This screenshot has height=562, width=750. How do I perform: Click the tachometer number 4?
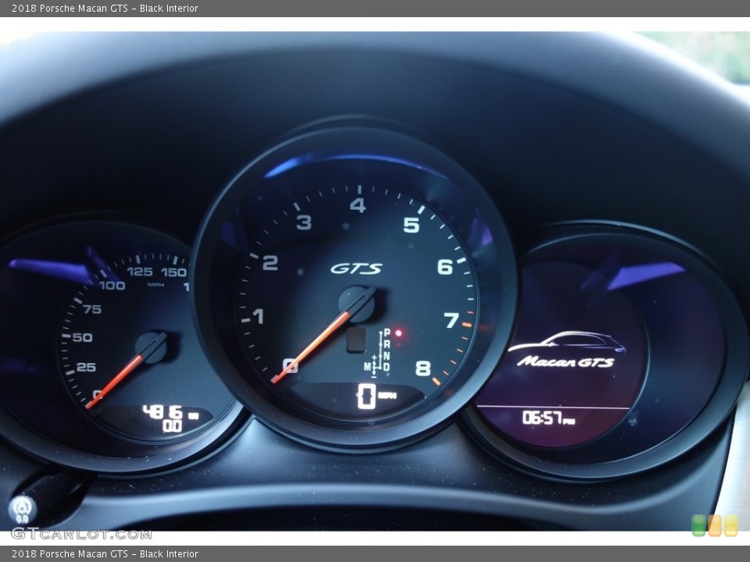[x=357, y=205]
